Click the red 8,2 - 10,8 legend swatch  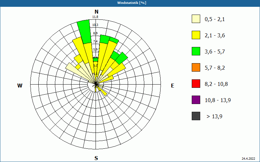tap(196, 84)
